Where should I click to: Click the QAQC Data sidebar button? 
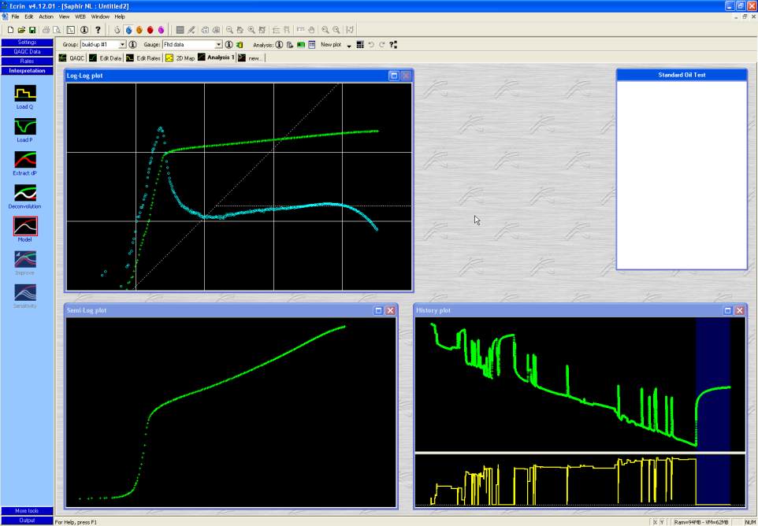(27, 51)
